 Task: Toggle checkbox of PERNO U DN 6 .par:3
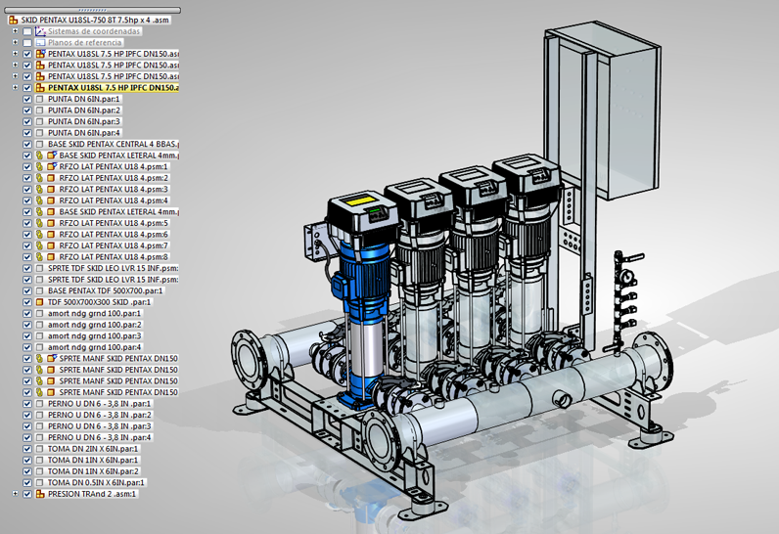(x=27, y=426)
